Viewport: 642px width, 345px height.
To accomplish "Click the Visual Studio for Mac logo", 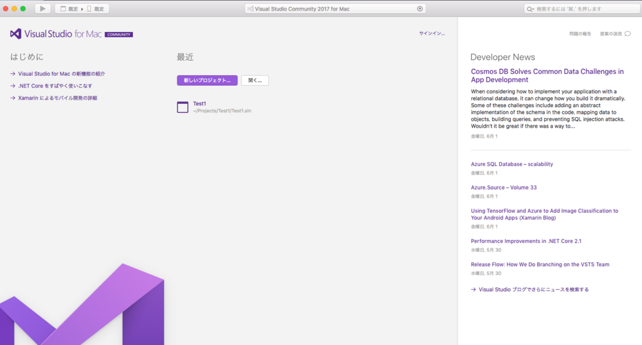I will [56, 34].
